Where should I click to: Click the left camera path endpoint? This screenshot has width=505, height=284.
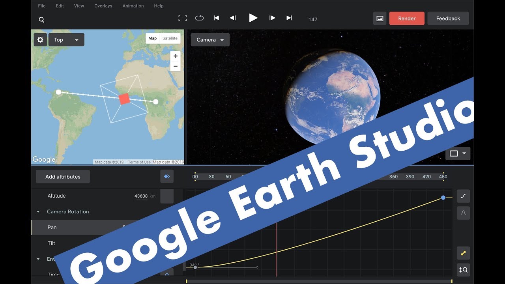[58, 92]
